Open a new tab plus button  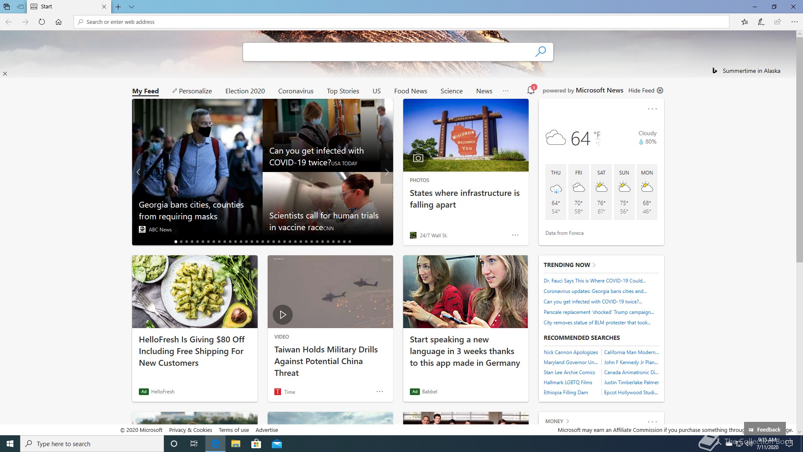[x=118, y=7]
